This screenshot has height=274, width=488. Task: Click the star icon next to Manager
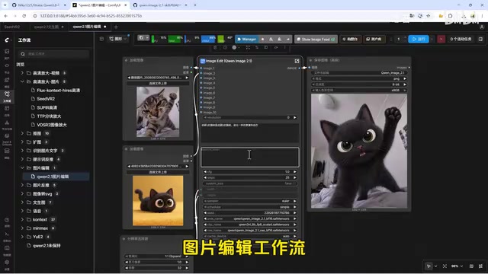tap(262, 39)
